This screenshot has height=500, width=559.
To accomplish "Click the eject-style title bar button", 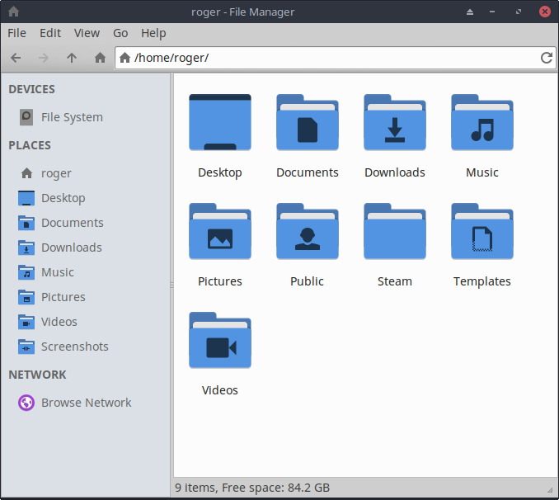I will click(x=470, y=12).
